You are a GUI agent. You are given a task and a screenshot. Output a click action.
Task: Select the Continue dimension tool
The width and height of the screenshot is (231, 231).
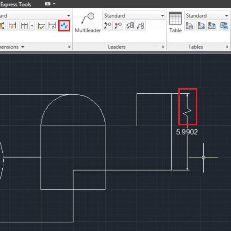click(x=24, y=25)
